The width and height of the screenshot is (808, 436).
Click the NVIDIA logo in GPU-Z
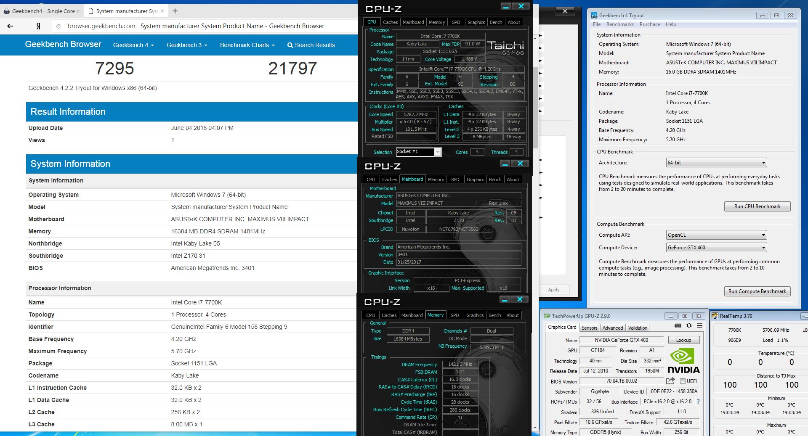click(683, 361)
